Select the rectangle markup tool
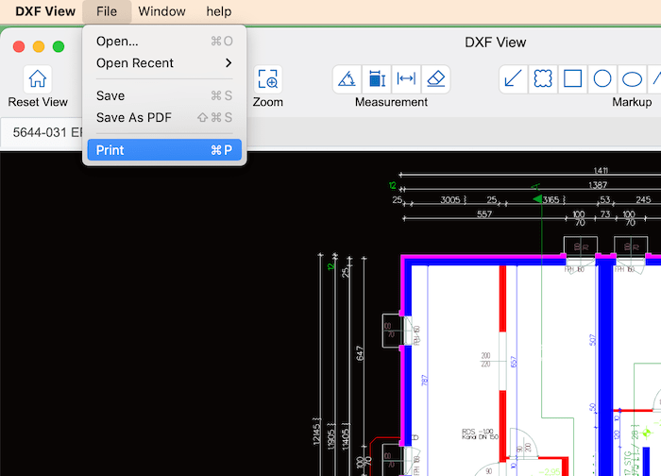 (x=572, y=79)
